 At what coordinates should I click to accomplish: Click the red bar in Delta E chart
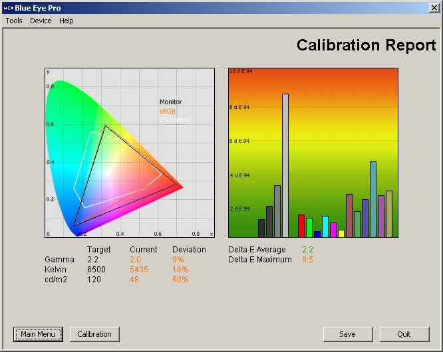pos(301,226)
